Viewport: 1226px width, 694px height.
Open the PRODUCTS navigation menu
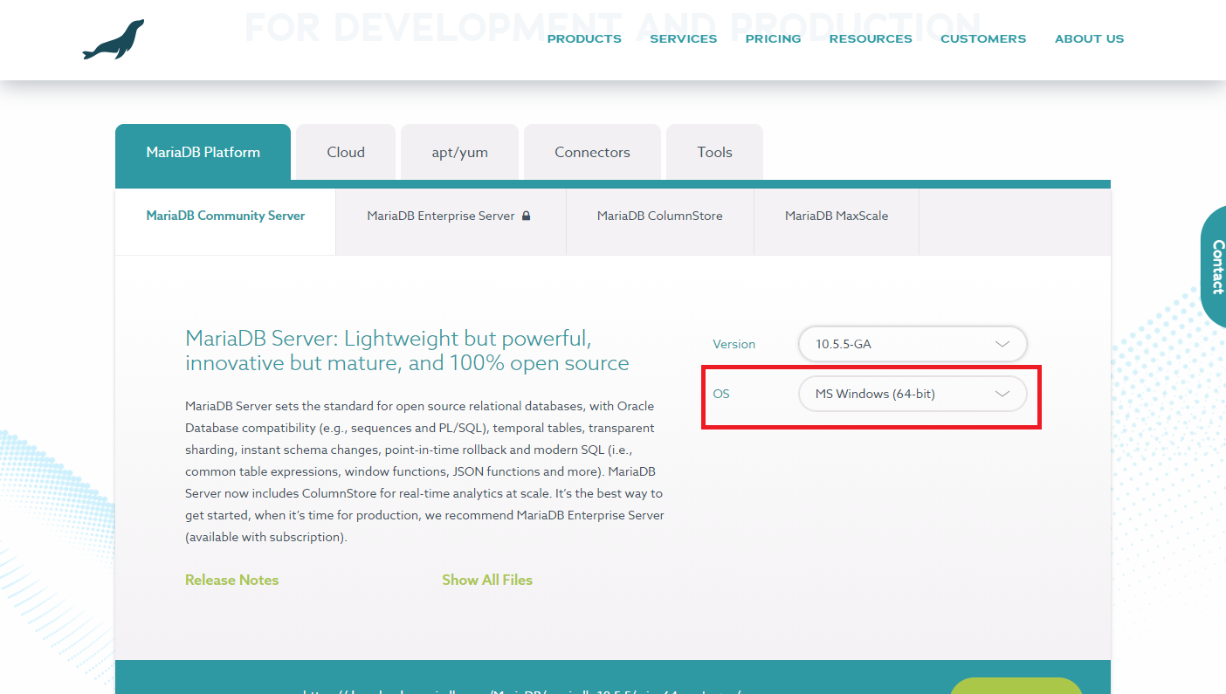pos(584,38)
